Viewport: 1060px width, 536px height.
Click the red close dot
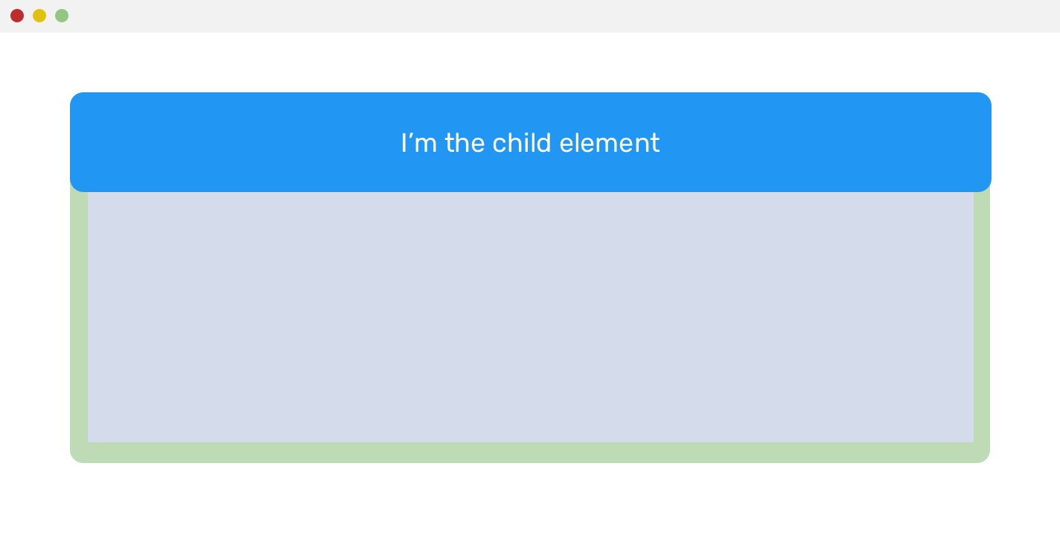point(17,16)
